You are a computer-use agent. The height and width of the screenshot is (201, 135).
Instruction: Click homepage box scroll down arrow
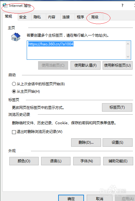pos(128,56)
